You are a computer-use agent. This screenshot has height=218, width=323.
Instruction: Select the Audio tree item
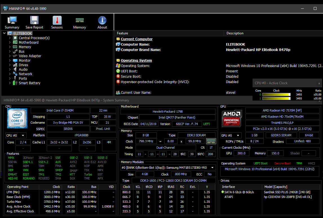click(x=23, y=69)
